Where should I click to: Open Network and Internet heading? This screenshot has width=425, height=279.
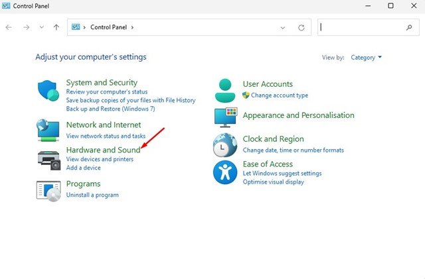pos(104,125)
